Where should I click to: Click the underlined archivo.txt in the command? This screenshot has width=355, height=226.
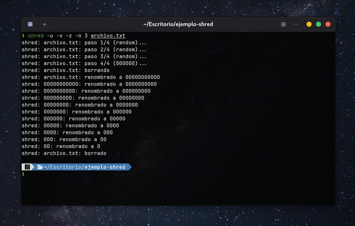(108, 36)
